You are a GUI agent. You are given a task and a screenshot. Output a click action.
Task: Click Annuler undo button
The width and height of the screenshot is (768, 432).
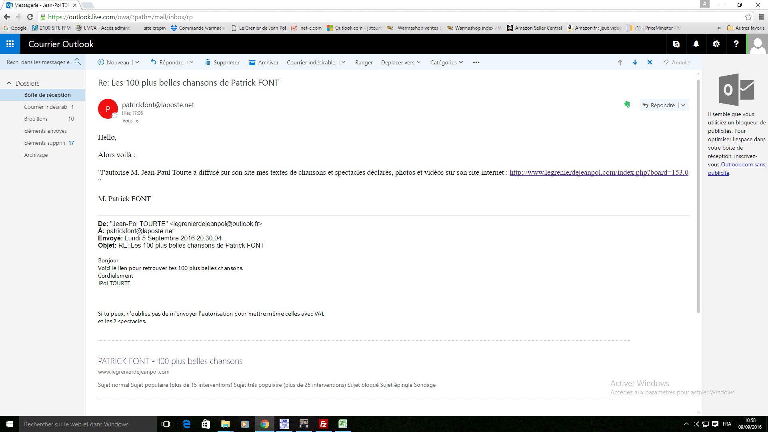point(677,62)
